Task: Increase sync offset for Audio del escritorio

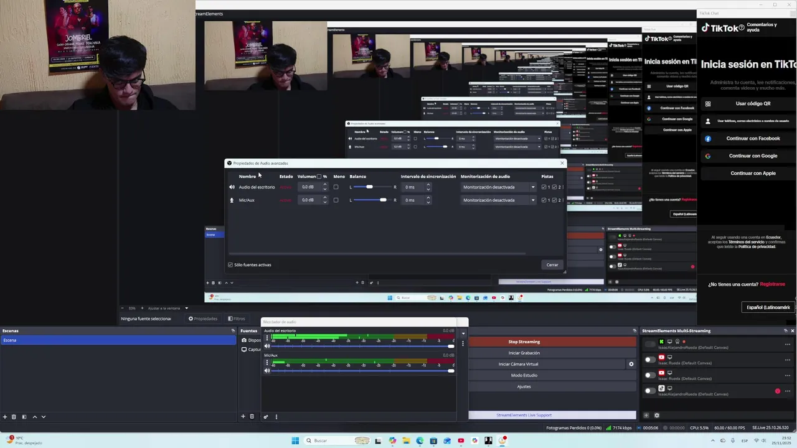Action: (428, 185)
